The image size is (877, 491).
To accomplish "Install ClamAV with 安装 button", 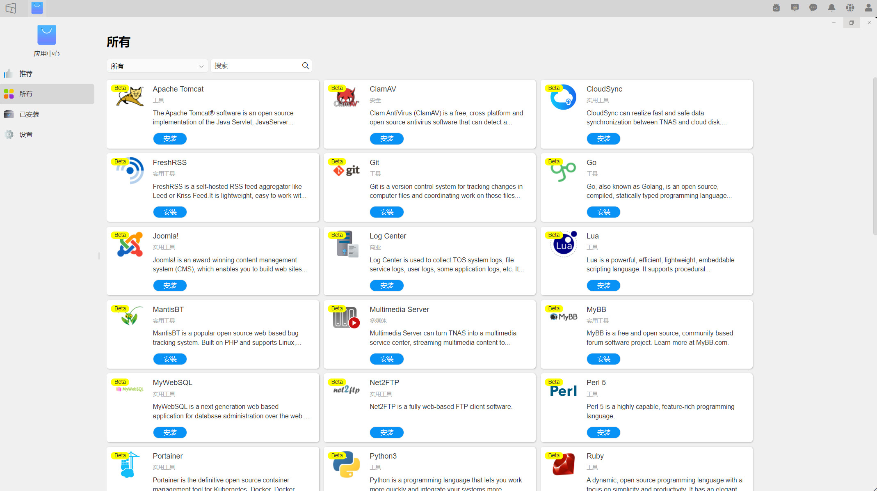I will click(x=386, y=139).
